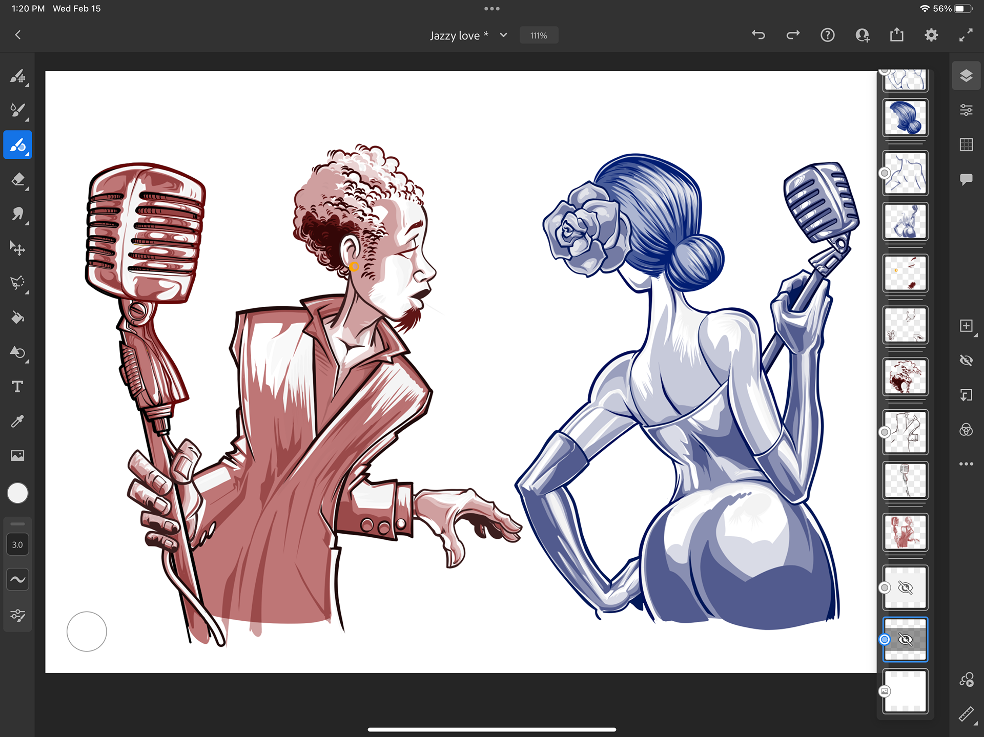984x737 pixels.
Task: Open the white color chip picker
Action: [x=18, y=493]
